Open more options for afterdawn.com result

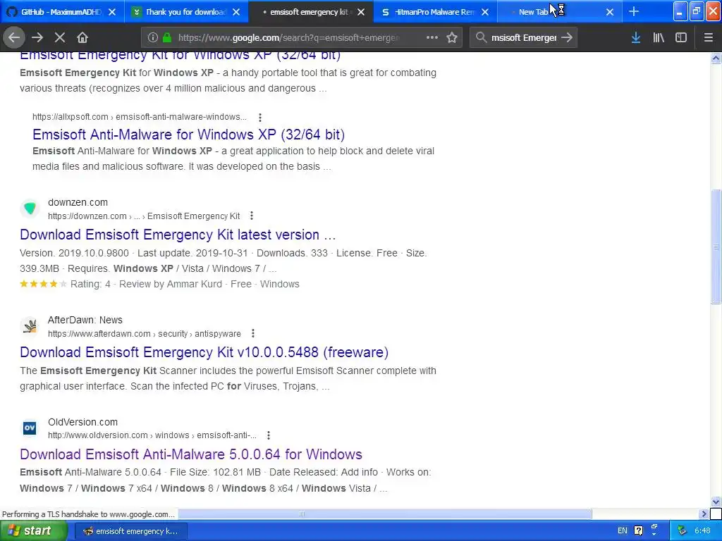click(253, 333)
